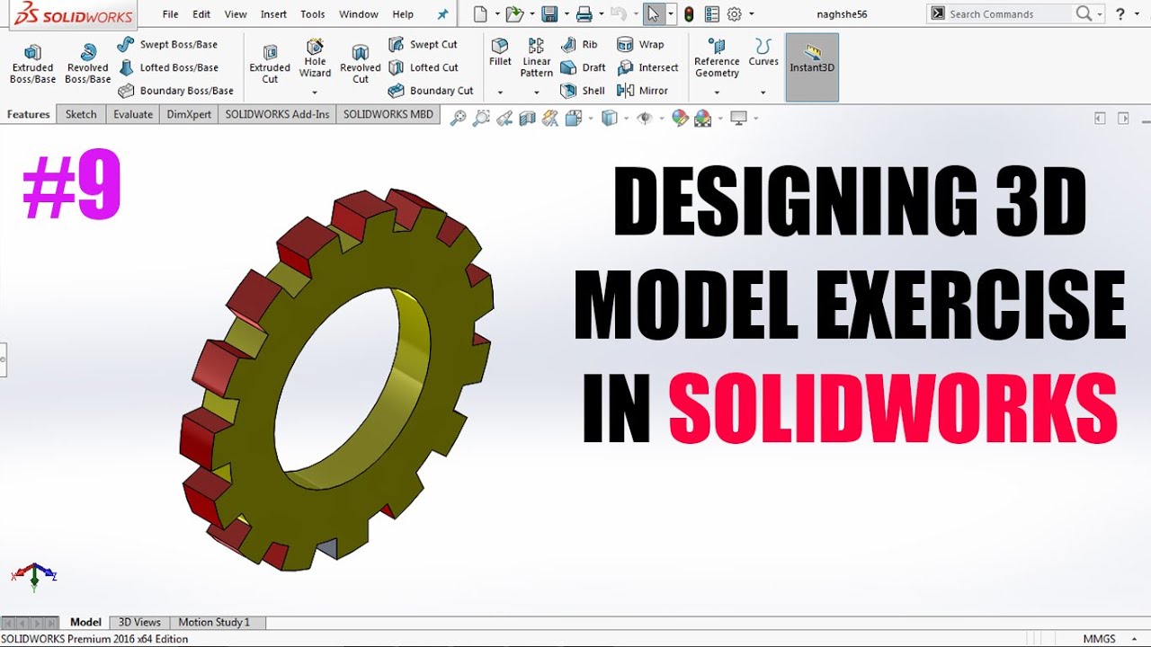Viewport: 1151px width, 647px height.
Task: Select the Wrap feature
Action: [640, 44]
